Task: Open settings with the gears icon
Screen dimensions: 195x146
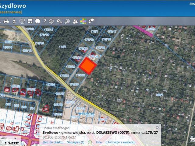Action: [x=59, y=21]
